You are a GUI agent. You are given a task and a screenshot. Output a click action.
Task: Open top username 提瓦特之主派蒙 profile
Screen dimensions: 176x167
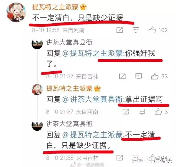(x=55, y=7)
